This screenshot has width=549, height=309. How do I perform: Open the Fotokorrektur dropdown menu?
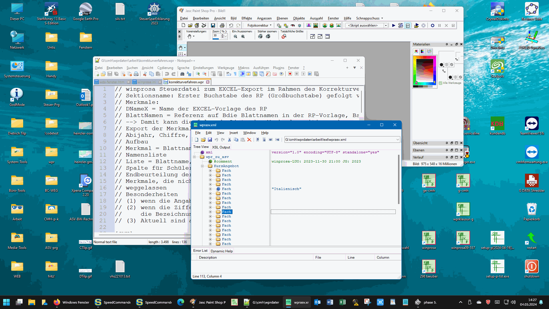coord(259,25)
